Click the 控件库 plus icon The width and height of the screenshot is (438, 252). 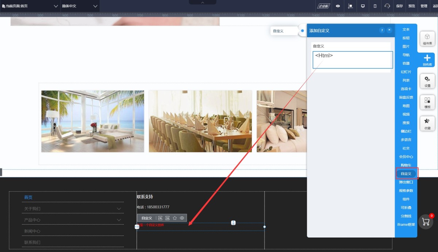tap(427, 59)
